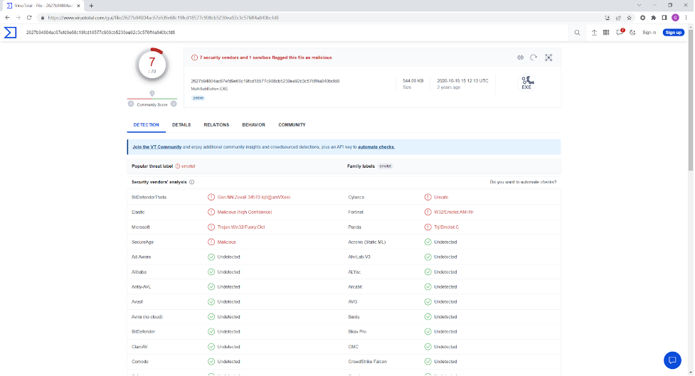
Task: Click the Elastic Malicious (high Confidence) result
Action: coord(245,212)
